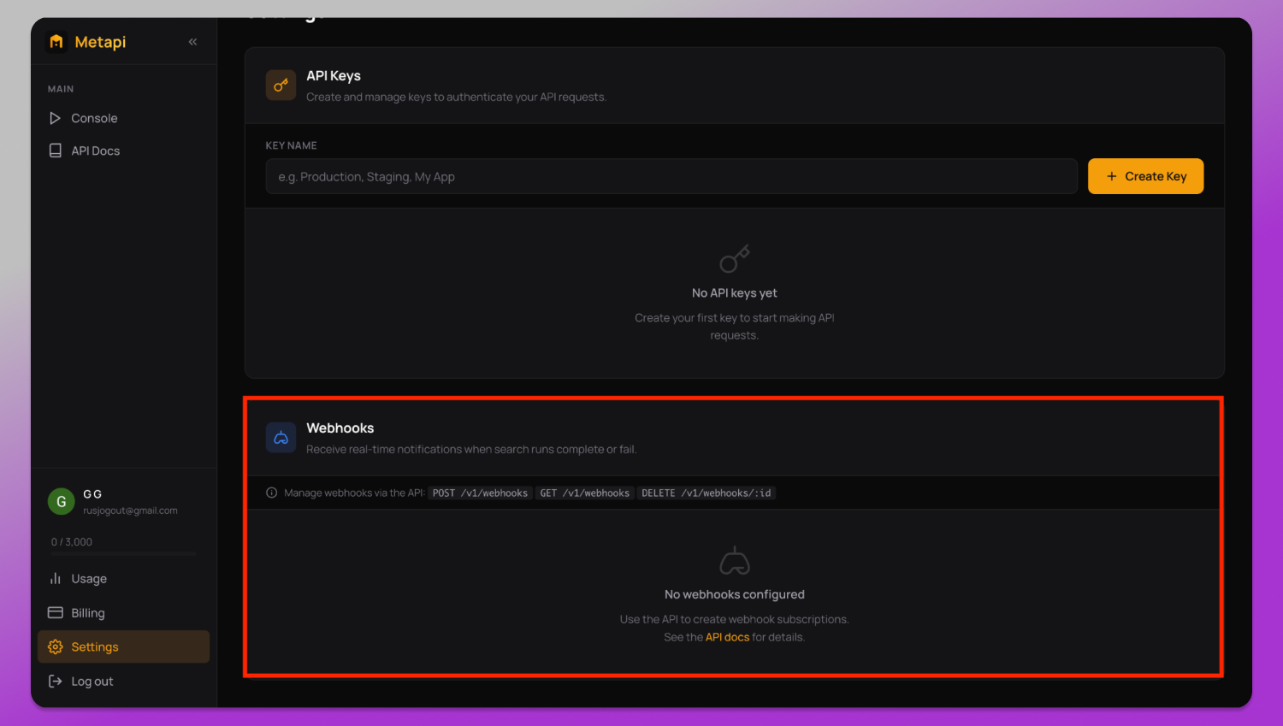Click the API Keys heading
This screenshot has height=726, width=1283.
334,75
